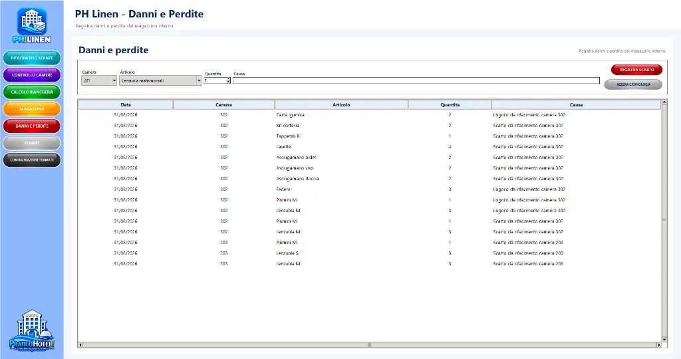This screenshot has height=359, width=681.
Task: Click the date in Carta igienica row
Action: [x=126, y=115]
